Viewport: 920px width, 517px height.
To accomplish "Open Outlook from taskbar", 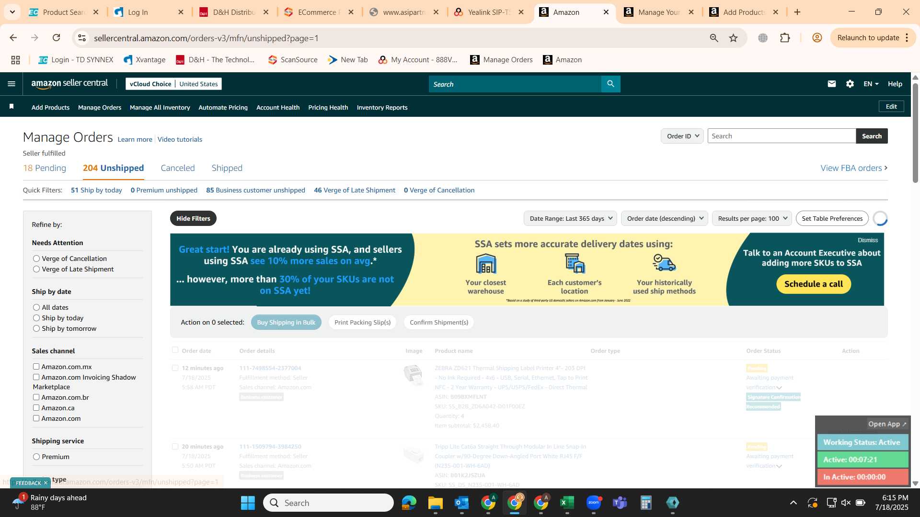I will coord(462,503).
